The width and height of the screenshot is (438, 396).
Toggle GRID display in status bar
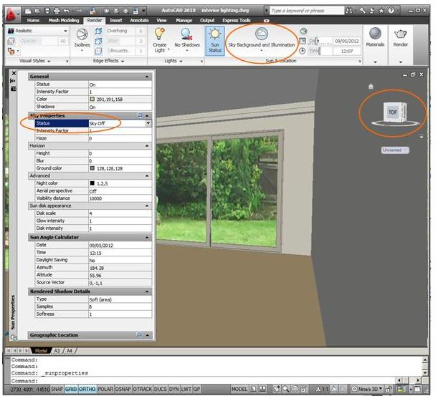71,389
